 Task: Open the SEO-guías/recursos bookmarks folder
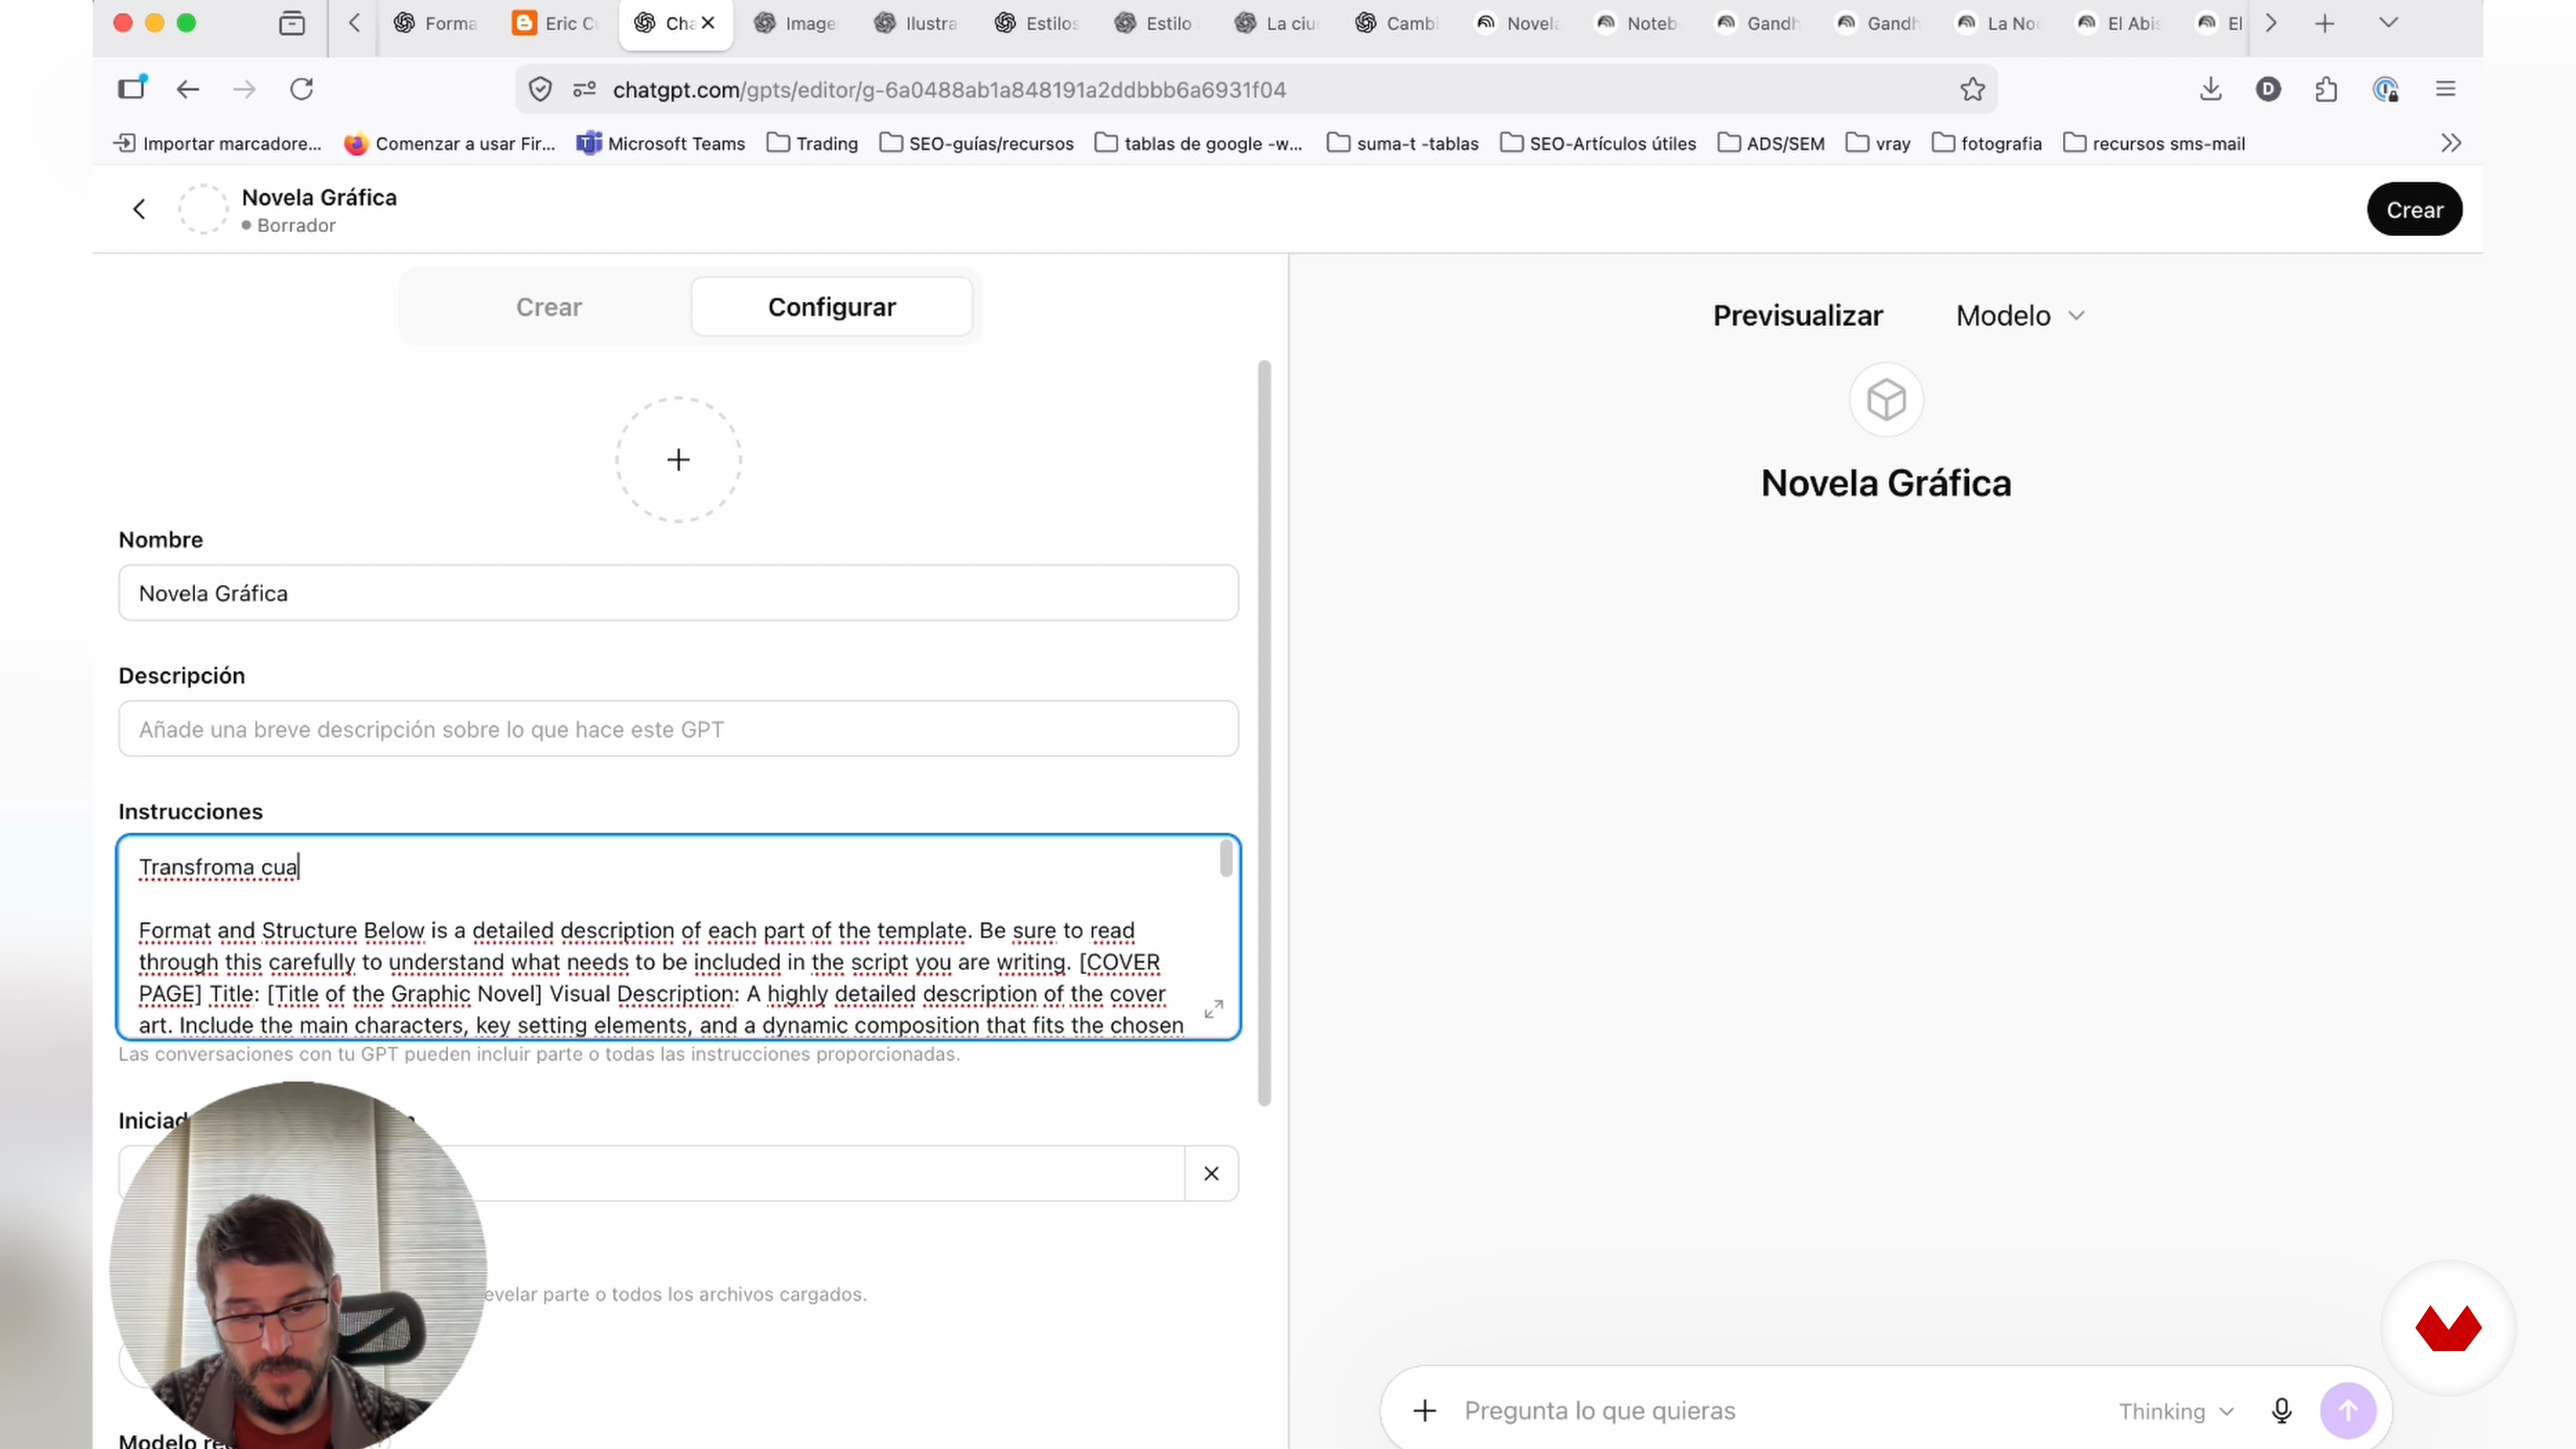click(x=977, y=143)
